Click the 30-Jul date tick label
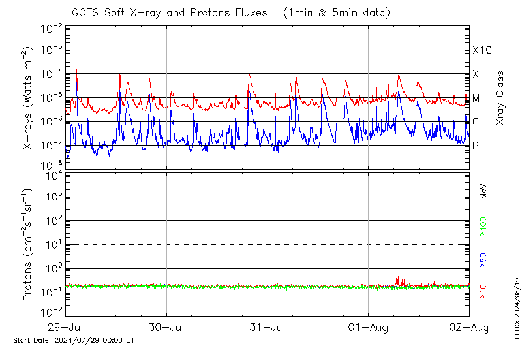Viewport: 522px width, 346px height. tap(167, 326)
